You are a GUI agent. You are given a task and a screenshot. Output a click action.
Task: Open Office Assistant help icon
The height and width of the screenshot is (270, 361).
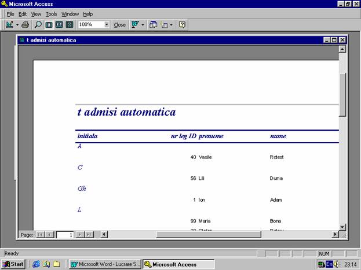(182, 25)
